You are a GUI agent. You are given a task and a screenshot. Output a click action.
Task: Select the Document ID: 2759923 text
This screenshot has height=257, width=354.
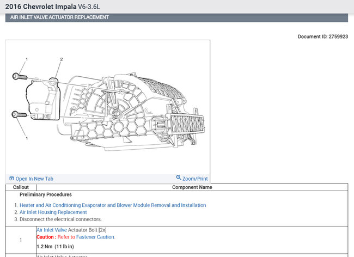coord(322,36)
